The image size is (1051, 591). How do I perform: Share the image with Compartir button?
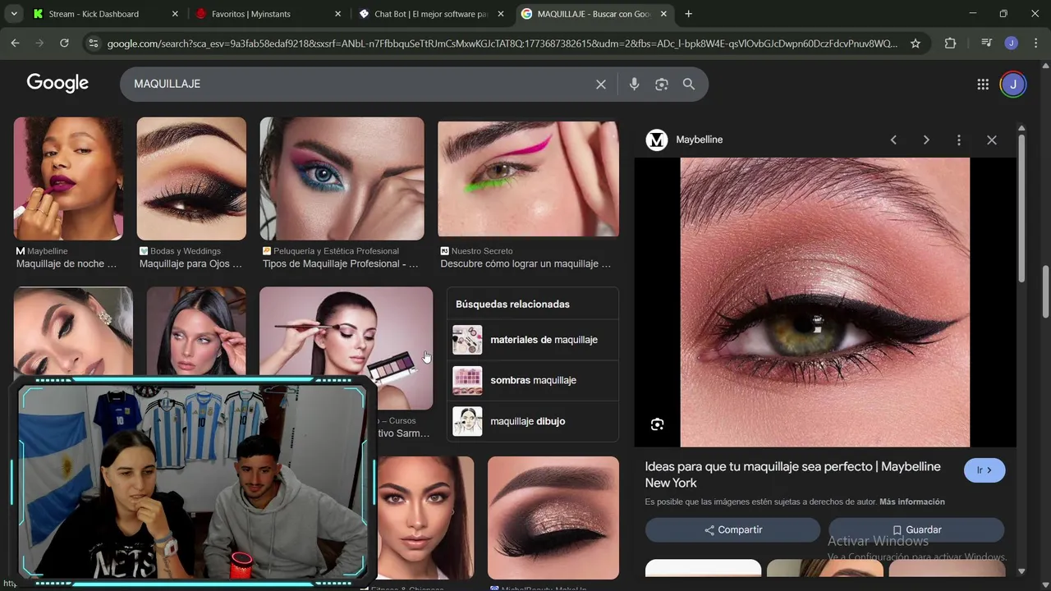(x=732, y=530)
